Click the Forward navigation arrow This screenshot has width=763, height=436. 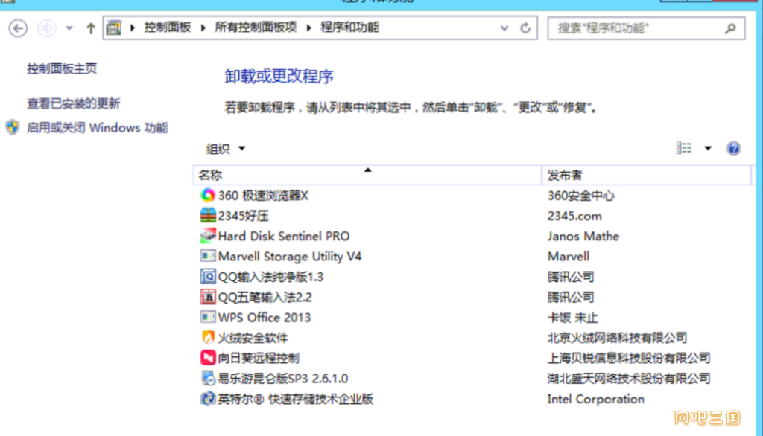47,28
